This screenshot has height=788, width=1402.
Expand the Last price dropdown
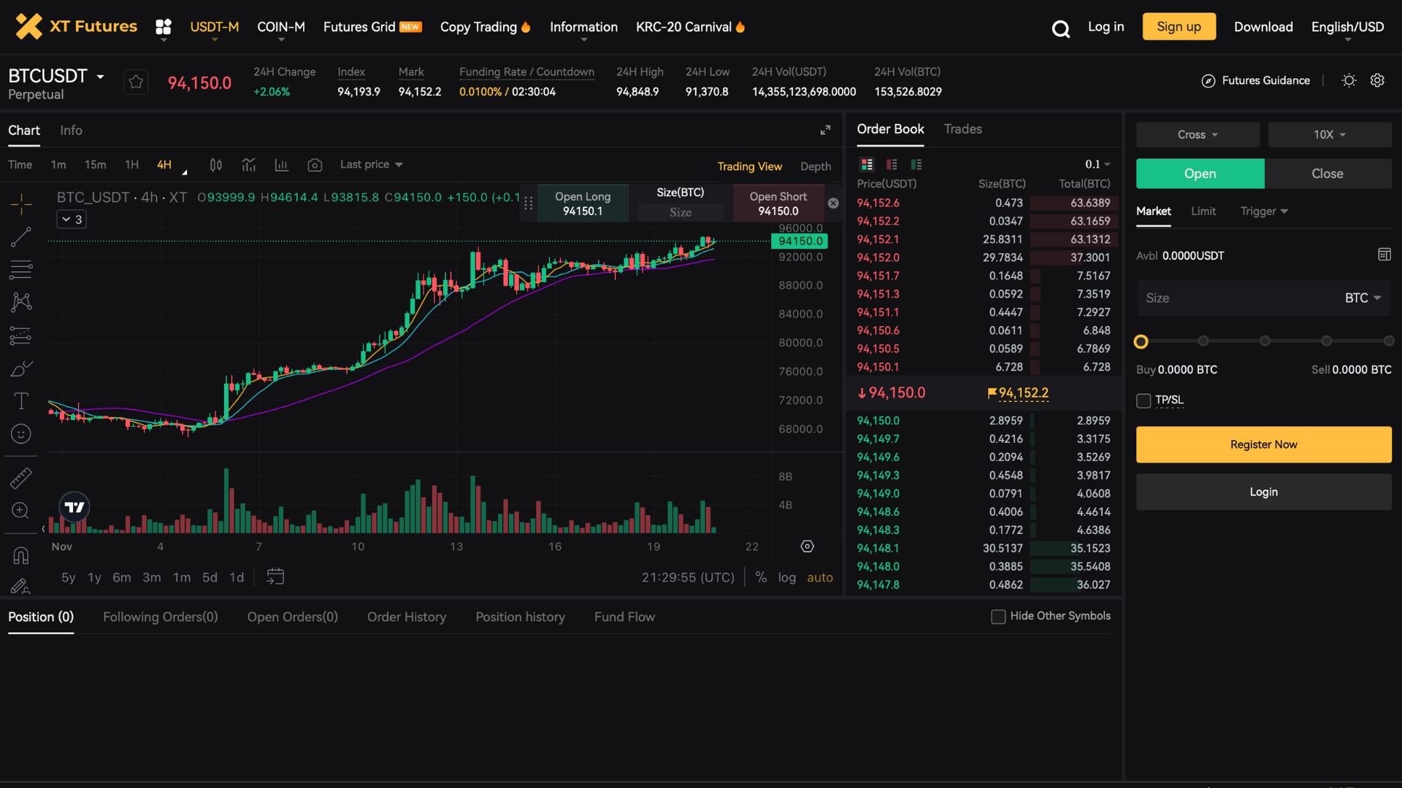371,165
